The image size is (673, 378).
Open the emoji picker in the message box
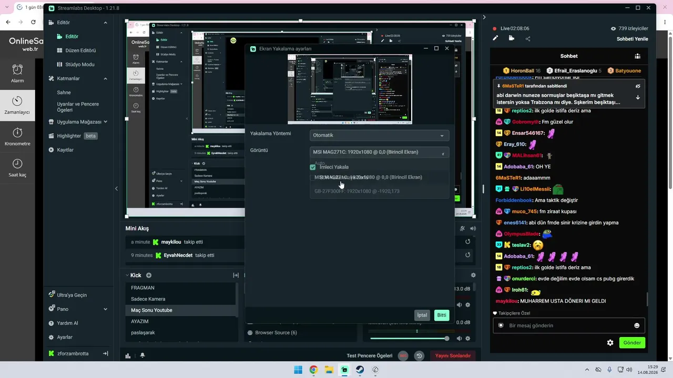click(x=637, y=325)
